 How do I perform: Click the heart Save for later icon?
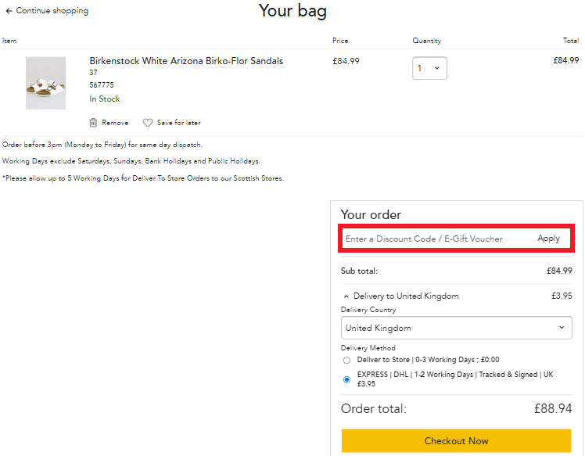148,122
